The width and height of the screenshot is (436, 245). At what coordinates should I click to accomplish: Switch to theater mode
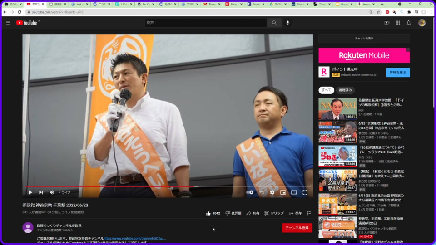coord(294,192)
